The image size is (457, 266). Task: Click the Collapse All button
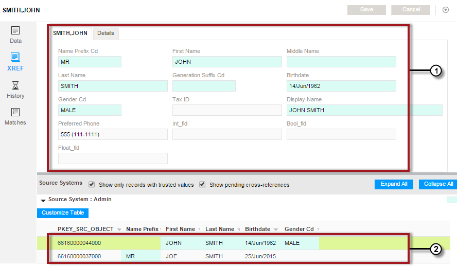point(438,184)
